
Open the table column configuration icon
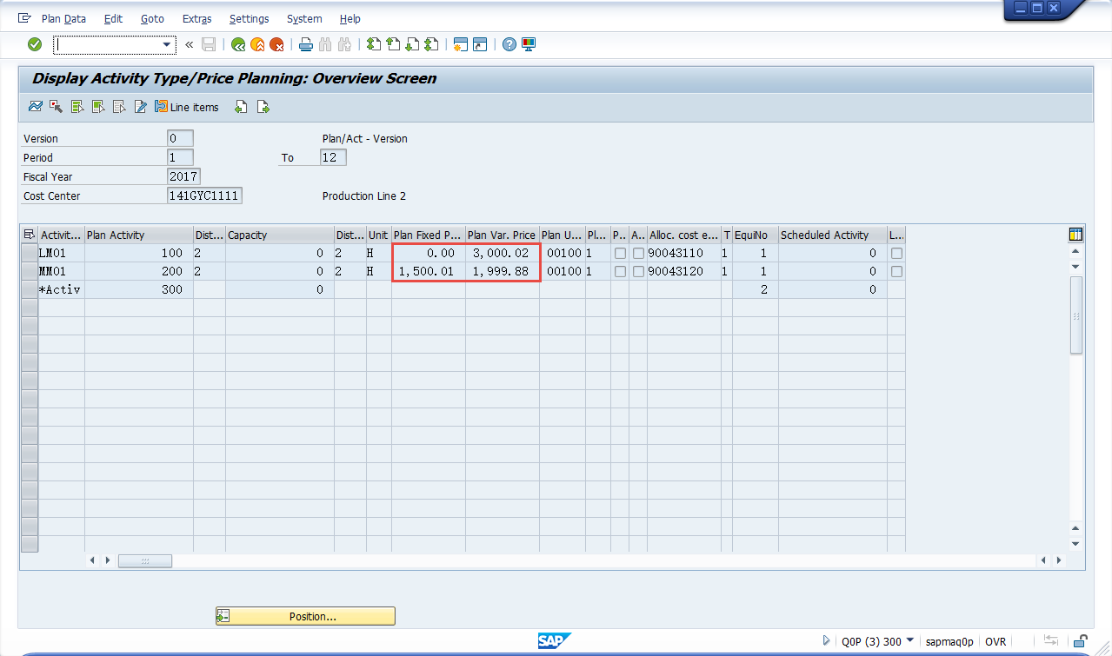(x=1075, y=235)
